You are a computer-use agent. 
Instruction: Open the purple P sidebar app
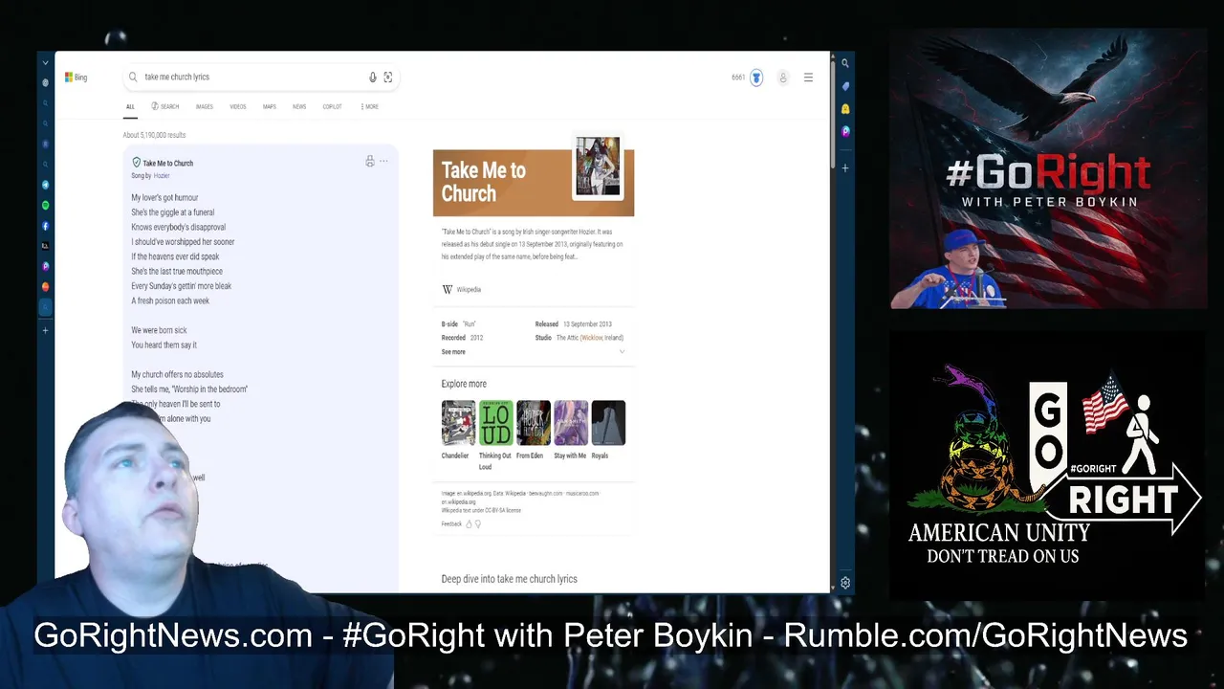845,132
